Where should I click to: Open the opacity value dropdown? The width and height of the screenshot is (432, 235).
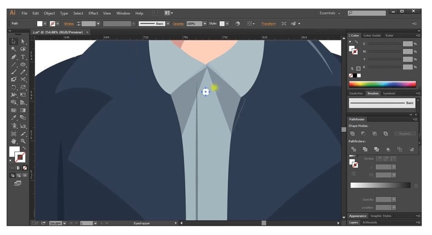pos(205,24)
